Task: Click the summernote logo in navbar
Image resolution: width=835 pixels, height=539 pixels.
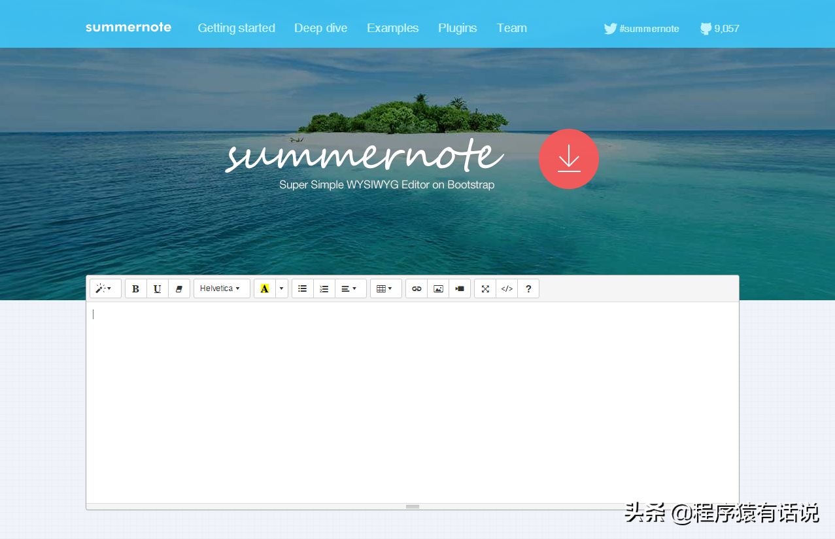Action: (x=128, y=27)
